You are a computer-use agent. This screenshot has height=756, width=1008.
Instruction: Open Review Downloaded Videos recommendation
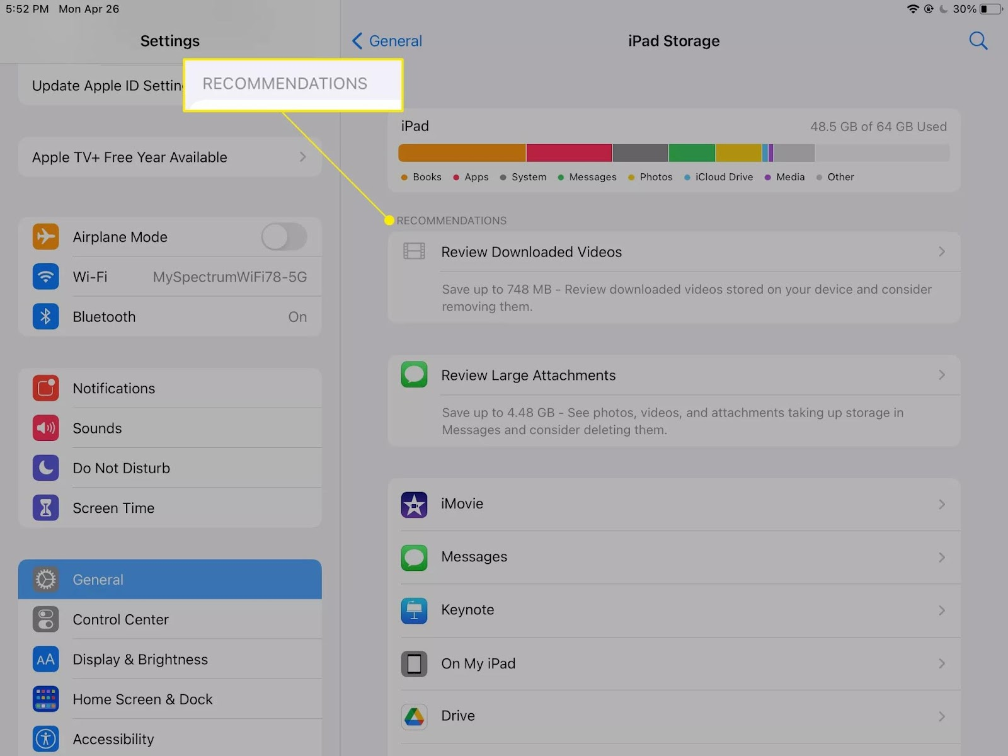pos(674,252)
